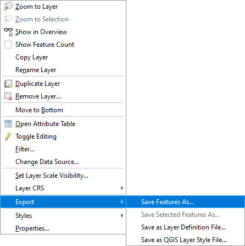Open the Layer CRS submenu

(x=63, y=188)
